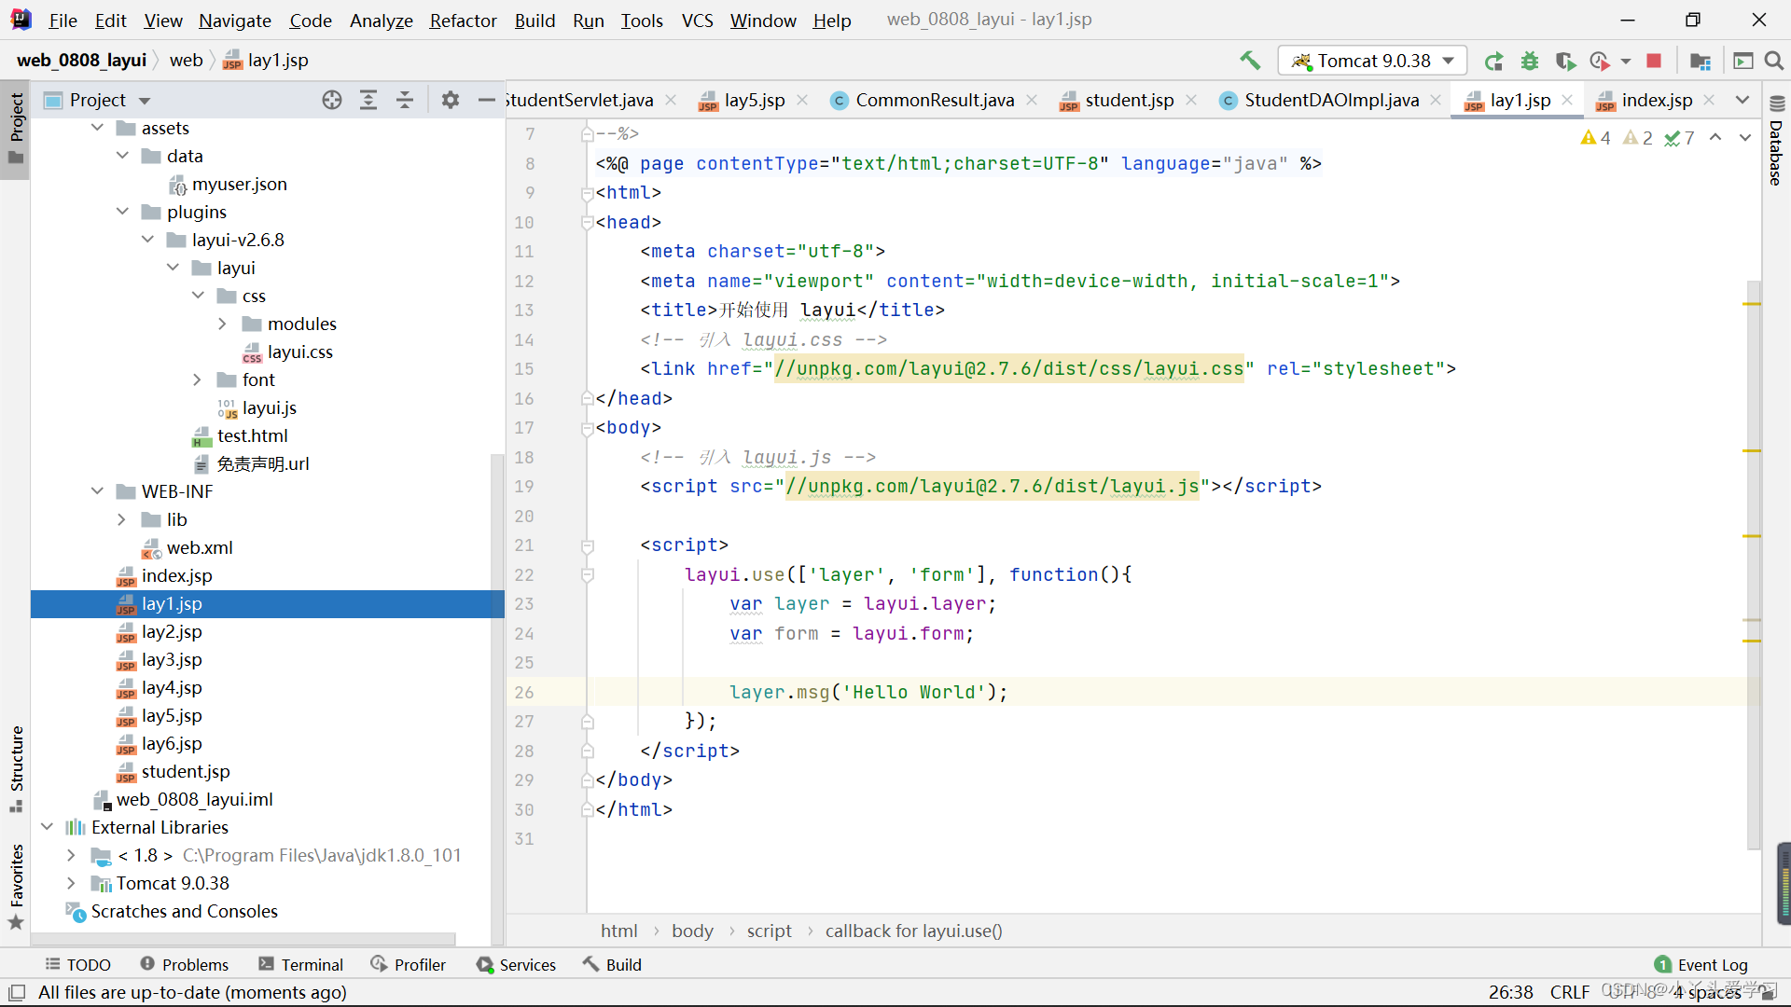The height and width of the screenshot is (1007, 1791).
Task: Open the Database side tool window
Action: (1776, 140)
